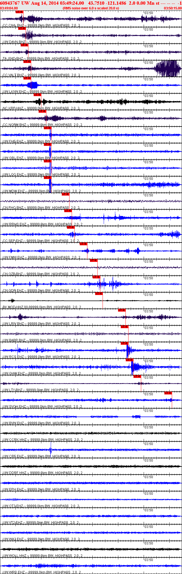This screenshot has height=574, width=182.
Task: Click the red pick marker on CN.GDR trace
Action: point(96,277)
